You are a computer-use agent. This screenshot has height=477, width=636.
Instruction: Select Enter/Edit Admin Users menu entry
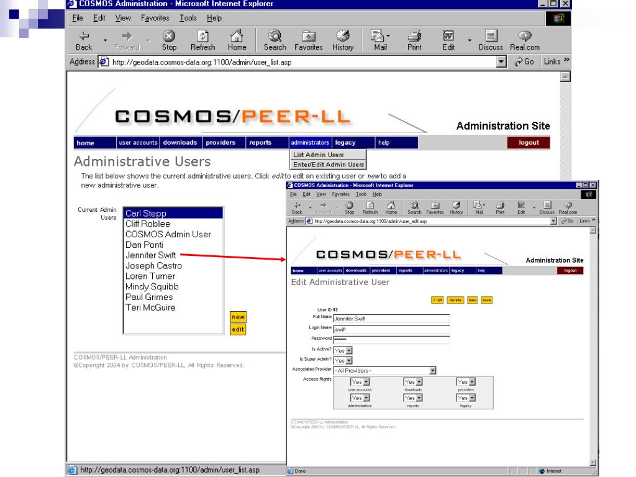pyautogui.click(x=328, y=164)
